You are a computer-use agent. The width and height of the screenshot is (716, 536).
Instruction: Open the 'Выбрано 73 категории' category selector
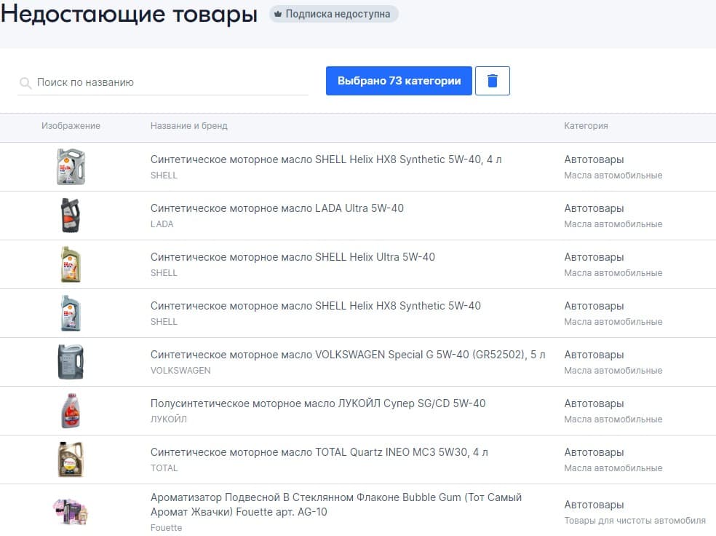399,81
